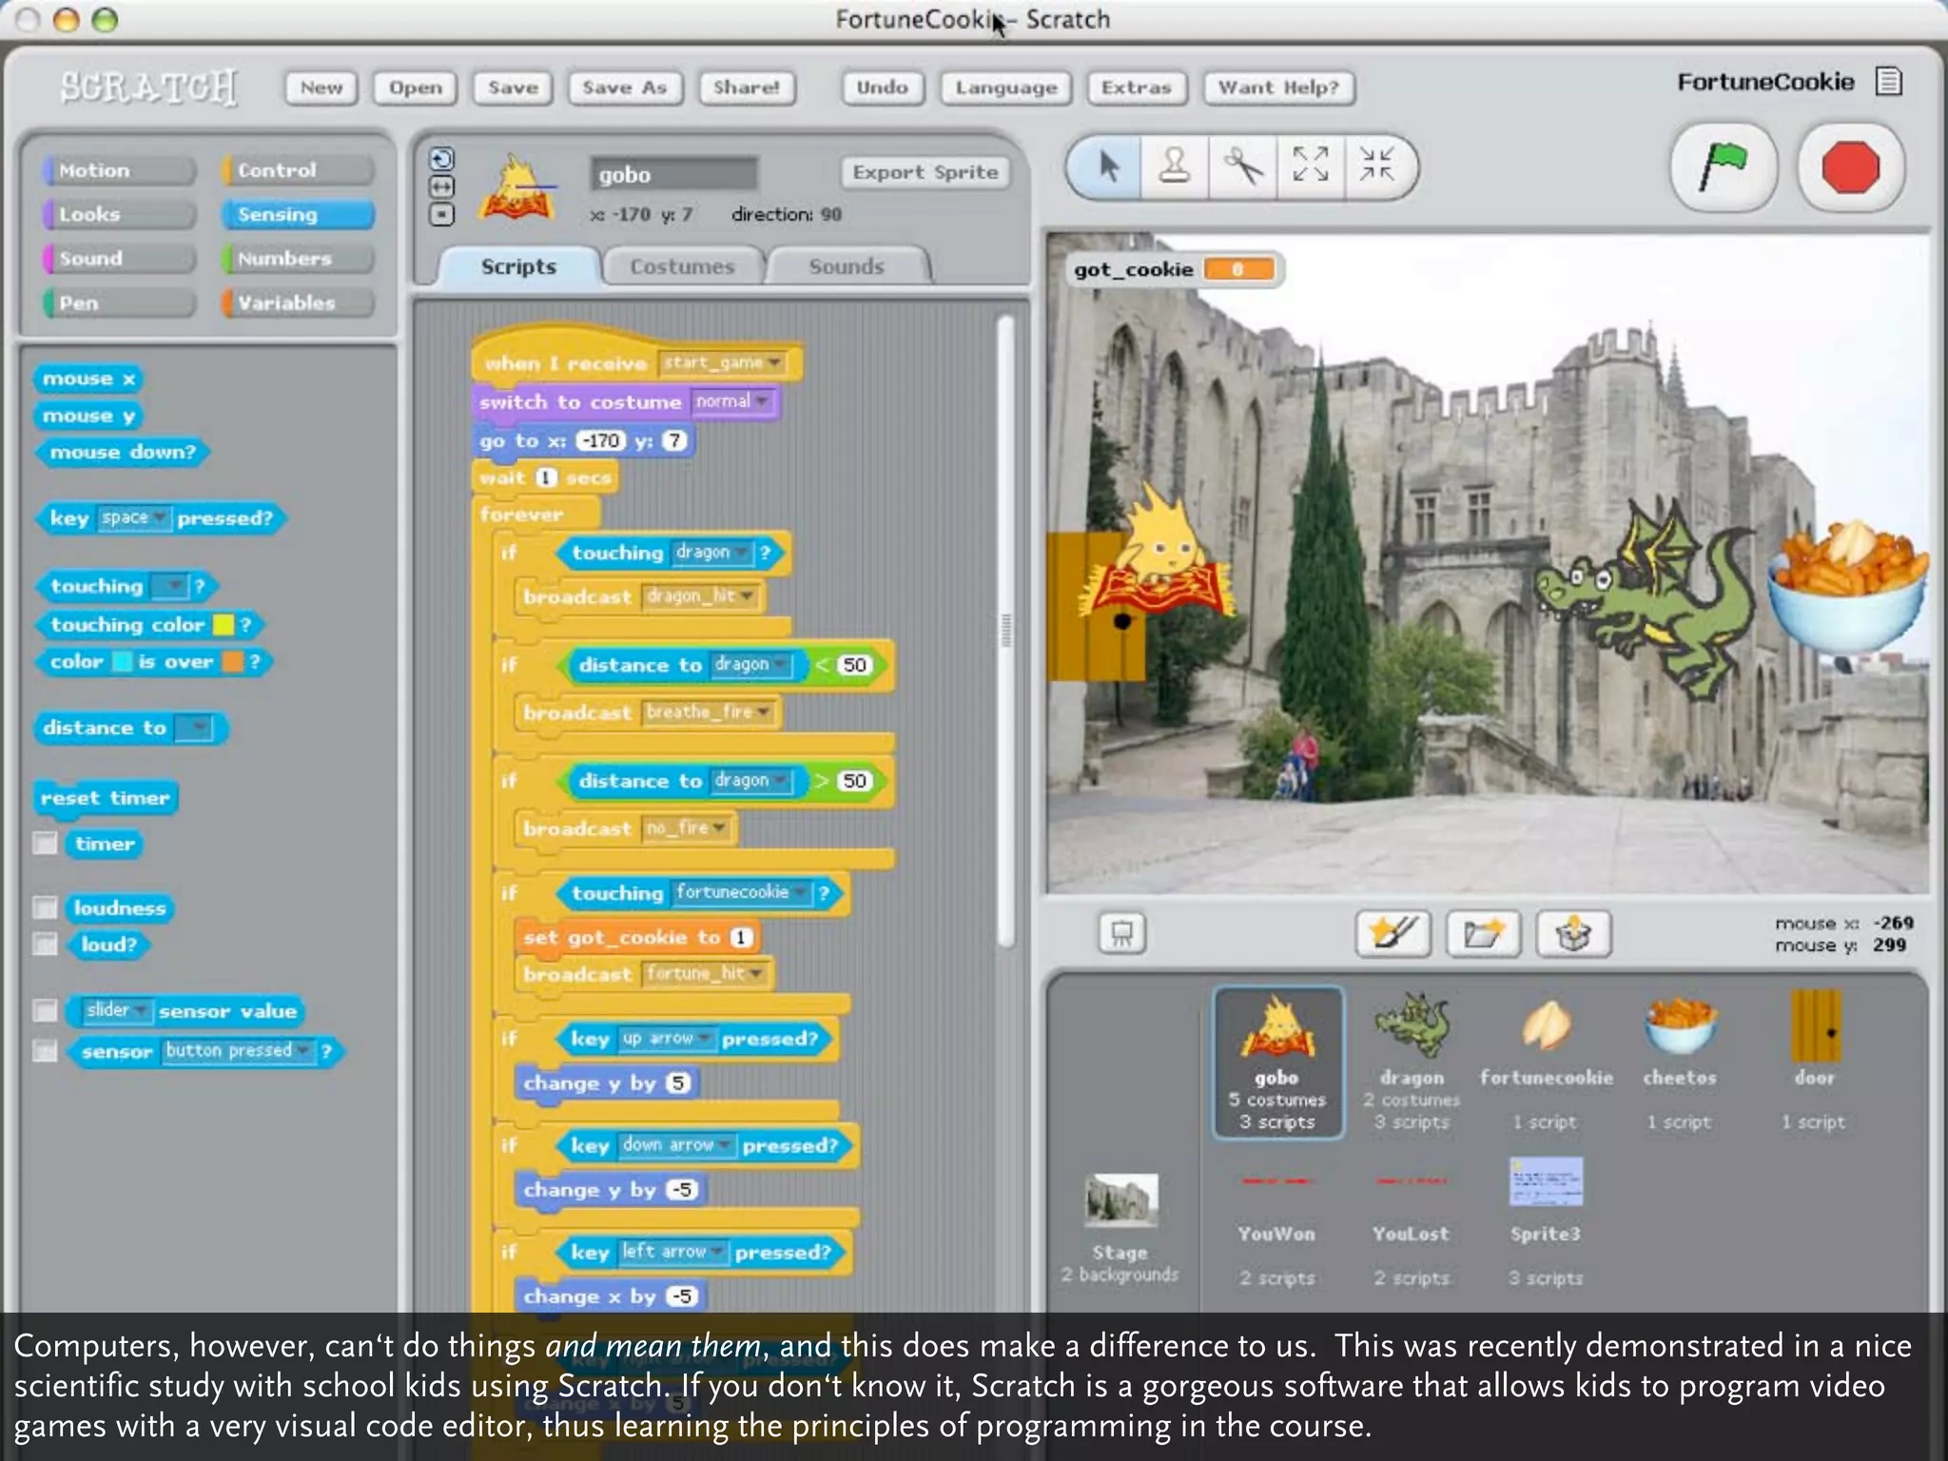Open the start_game dropdown in receive block

[722, 362]
